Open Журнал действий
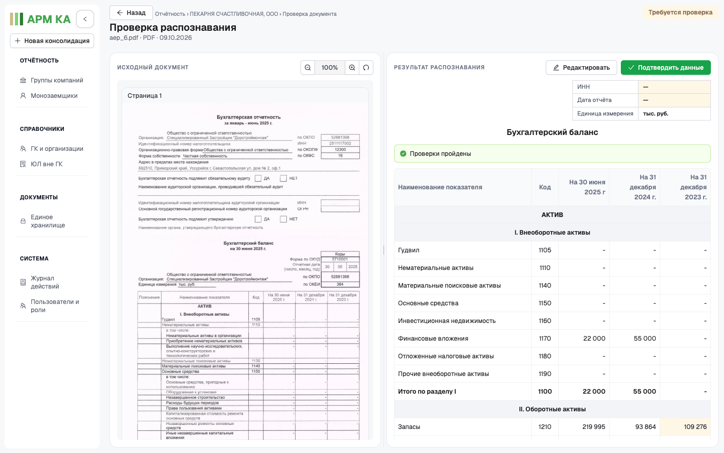This screenshot has height=453, width=724. tap(52, 282)
